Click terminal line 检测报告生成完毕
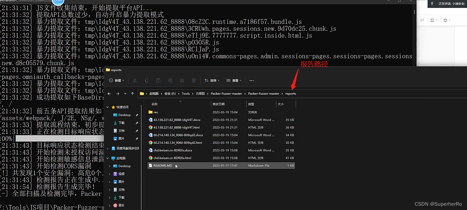The height and width of the screenshot is (210, 467). click(x=66, y=187)
